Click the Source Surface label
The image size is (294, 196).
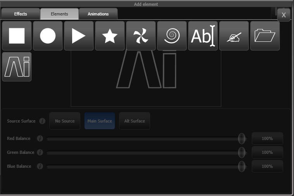(x=21, y=121)
